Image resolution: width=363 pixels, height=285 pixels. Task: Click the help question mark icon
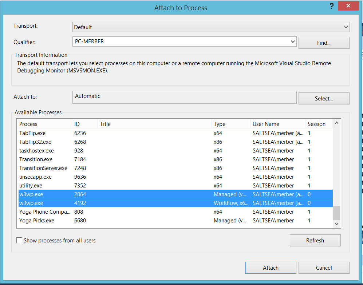tap(332, 6)
